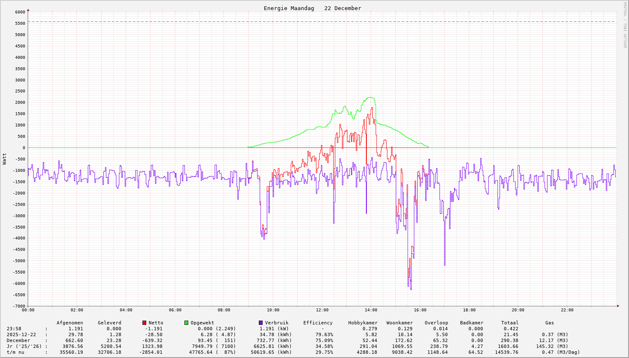This screenshot has height=358, width=629.
Task: Click the Totaal column header
Action: pyautogui.click(x=510, y=323)
